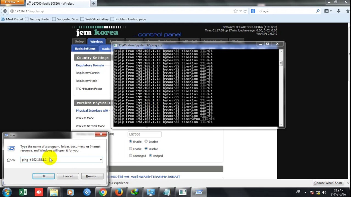Open the Web Slice Gallery bookmark
Screen dimensions: 351x197
coord(94,19)
